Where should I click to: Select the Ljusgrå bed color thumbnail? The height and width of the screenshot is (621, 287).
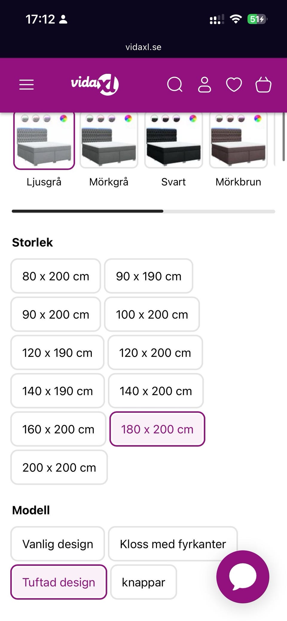pyautogui.click(x=44, y=140)
